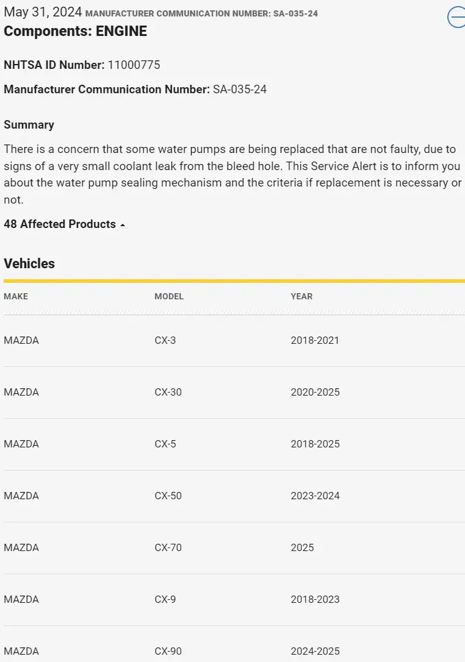Select the CX-3 model cell
Image resolution: width=465 pixels, height=662 pixels.
pos(165,340)
